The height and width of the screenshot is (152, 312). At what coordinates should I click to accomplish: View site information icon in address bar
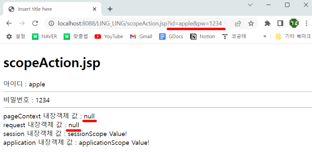pyautogui.click(x=51, y=23)
